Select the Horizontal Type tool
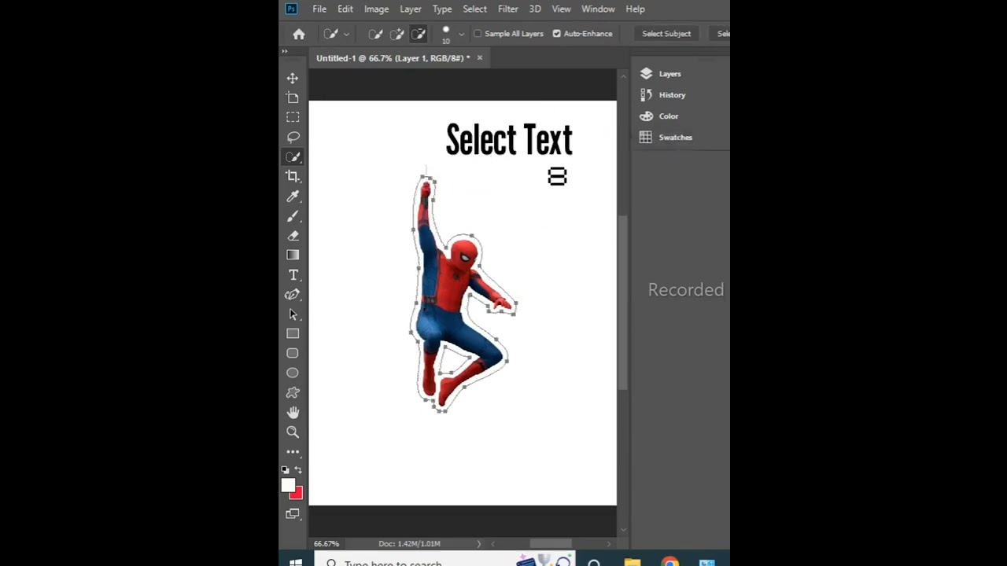Image resolution: width=1007 pixels, height=566 pixels. click(x=293, y=274)
